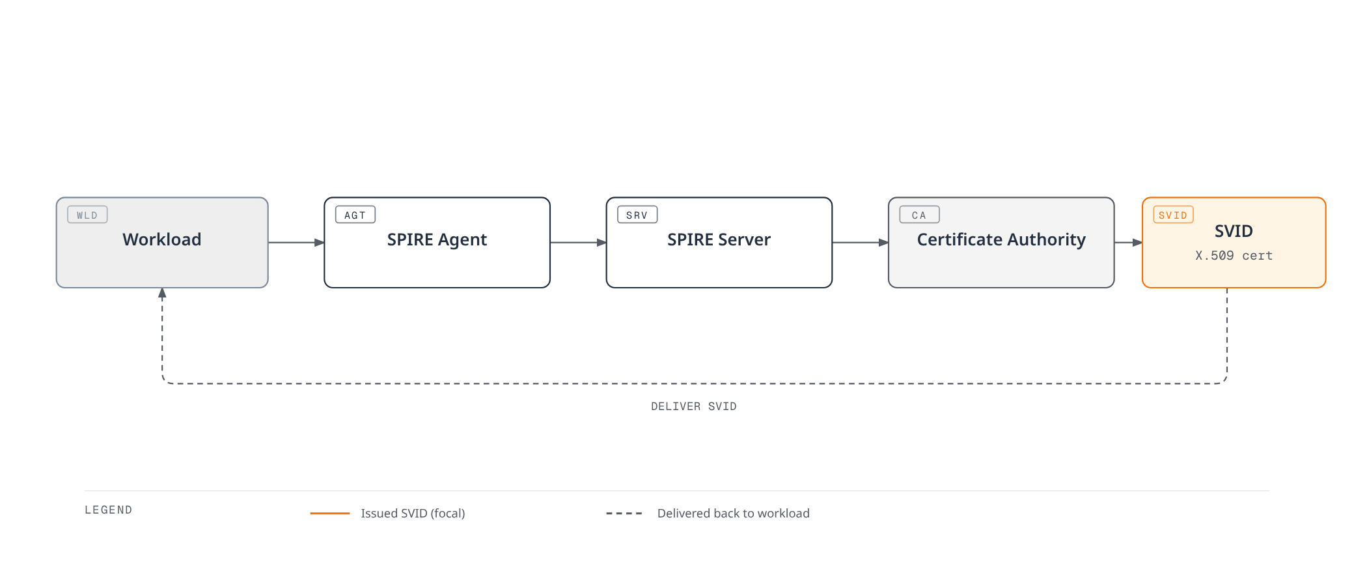Click the orange line legend swatch

330,514
